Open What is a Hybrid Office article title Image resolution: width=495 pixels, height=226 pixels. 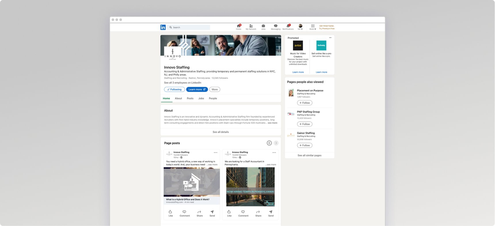pyautogui.click(x=188, y=200)
